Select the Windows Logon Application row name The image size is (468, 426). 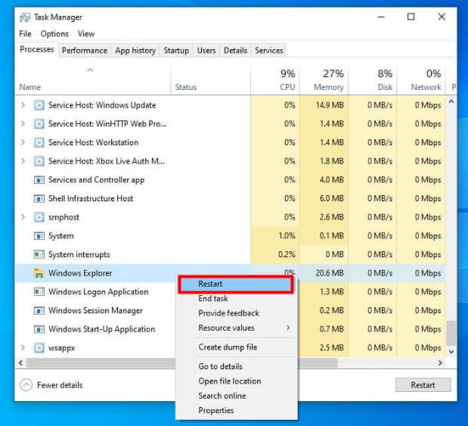point(98,292)
